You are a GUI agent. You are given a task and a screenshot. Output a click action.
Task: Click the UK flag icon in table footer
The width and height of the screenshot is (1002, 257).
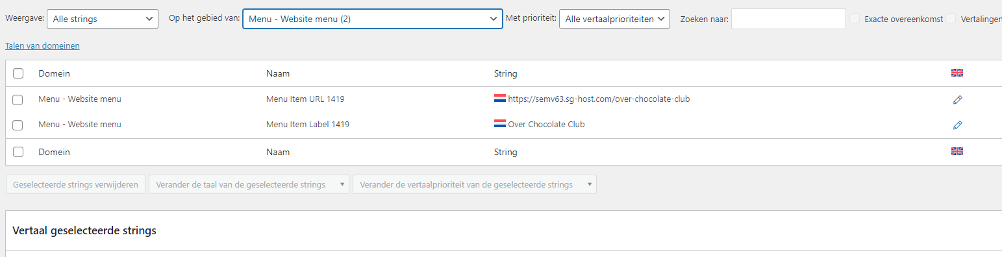coord(957,151)
